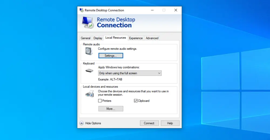Close the Remote Desktop Connection window

pos(176,10)
